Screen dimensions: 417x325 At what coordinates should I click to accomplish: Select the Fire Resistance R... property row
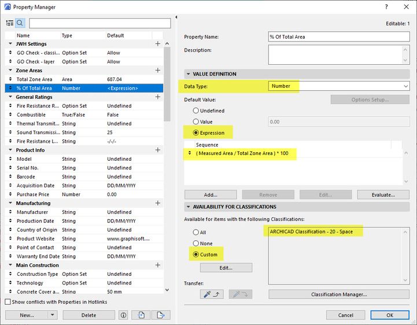tap(84, 106)
